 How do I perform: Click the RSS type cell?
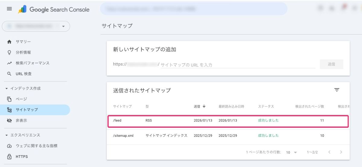149,120
